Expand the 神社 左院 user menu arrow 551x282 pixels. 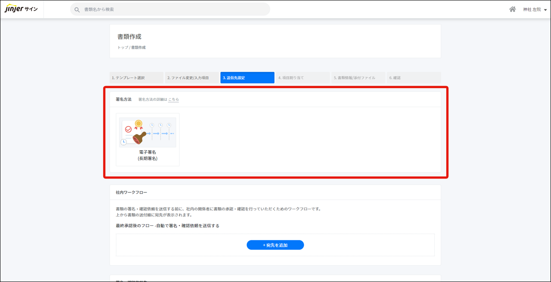pyautogui.click(x=545, y=10)
